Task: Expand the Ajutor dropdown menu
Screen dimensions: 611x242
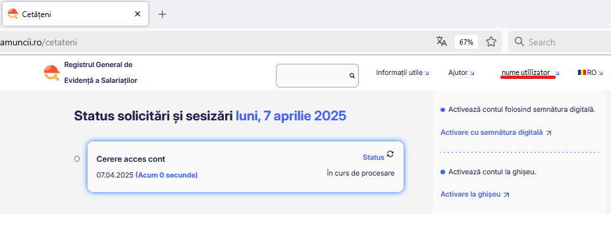Action: (x=461, y=72)
